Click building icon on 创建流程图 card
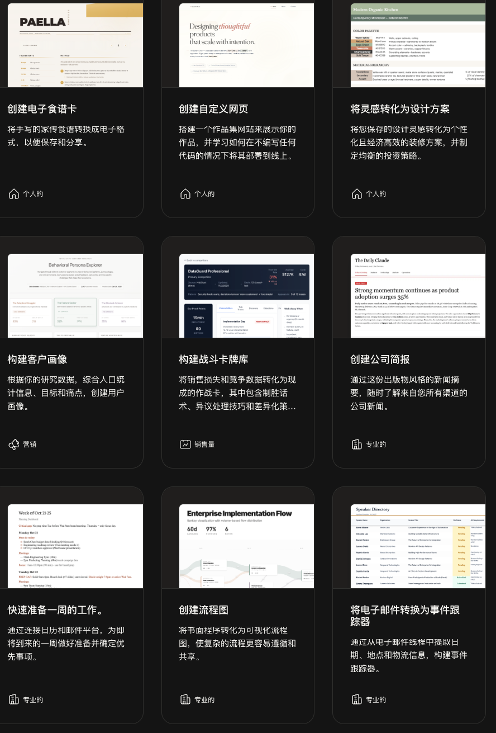The width and height of the screenshot is (496, 733). pos(185,699)
